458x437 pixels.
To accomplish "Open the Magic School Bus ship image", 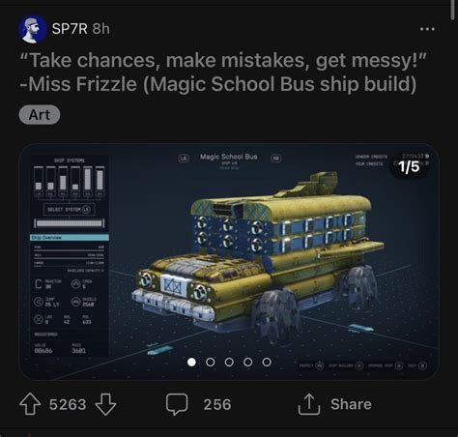I will coord(229,262).
